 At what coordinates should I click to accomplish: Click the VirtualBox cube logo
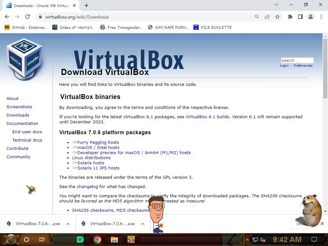pyautogui.click(x=24, y=59)
